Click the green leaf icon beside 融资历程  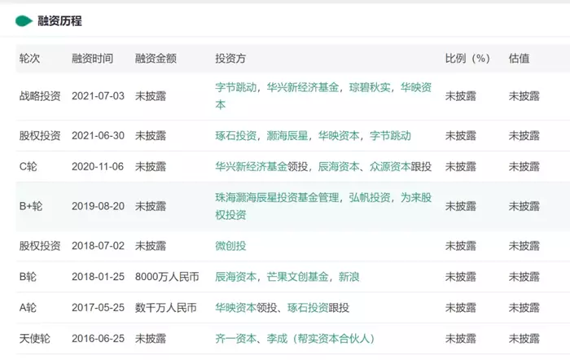[x=24, y=21]
